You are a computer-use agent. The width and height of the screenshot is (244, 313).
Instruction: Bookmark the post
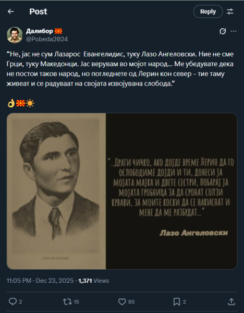pos(177,302)
